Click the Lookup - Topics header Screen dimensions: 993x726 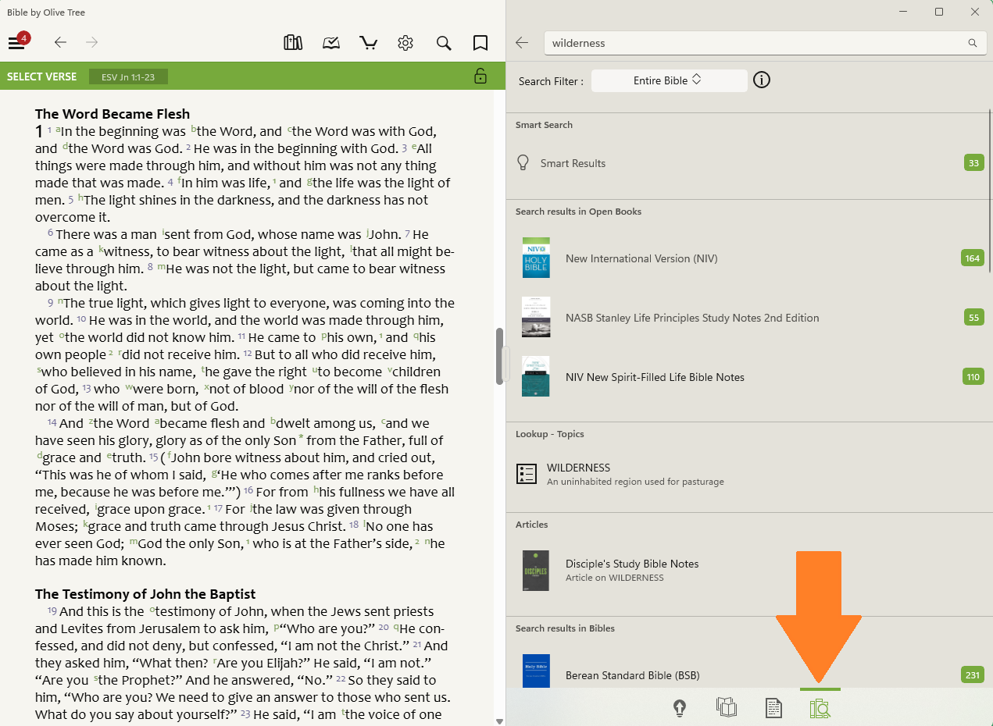tap(550, 434)
